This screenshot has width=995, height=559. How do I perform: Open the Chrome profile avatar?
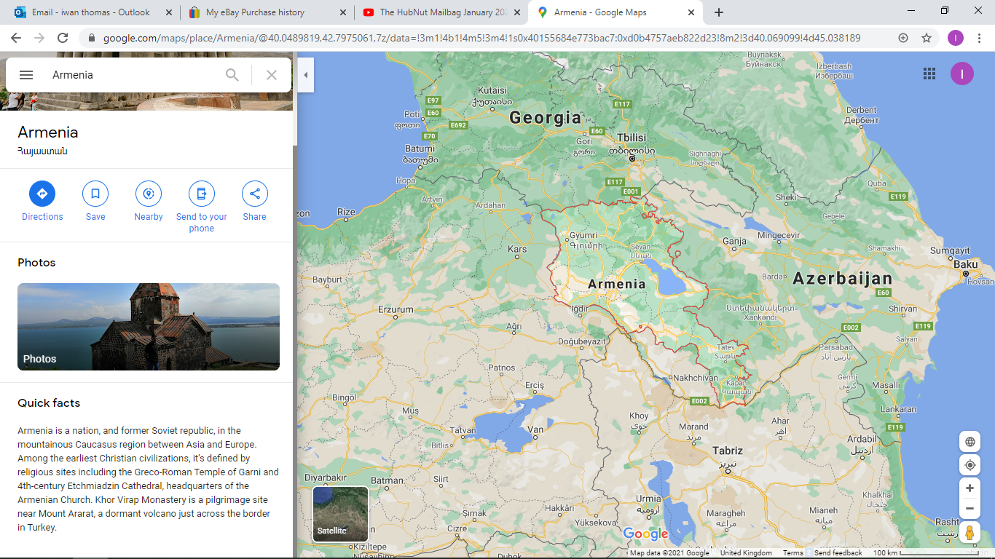pos(956,38)
